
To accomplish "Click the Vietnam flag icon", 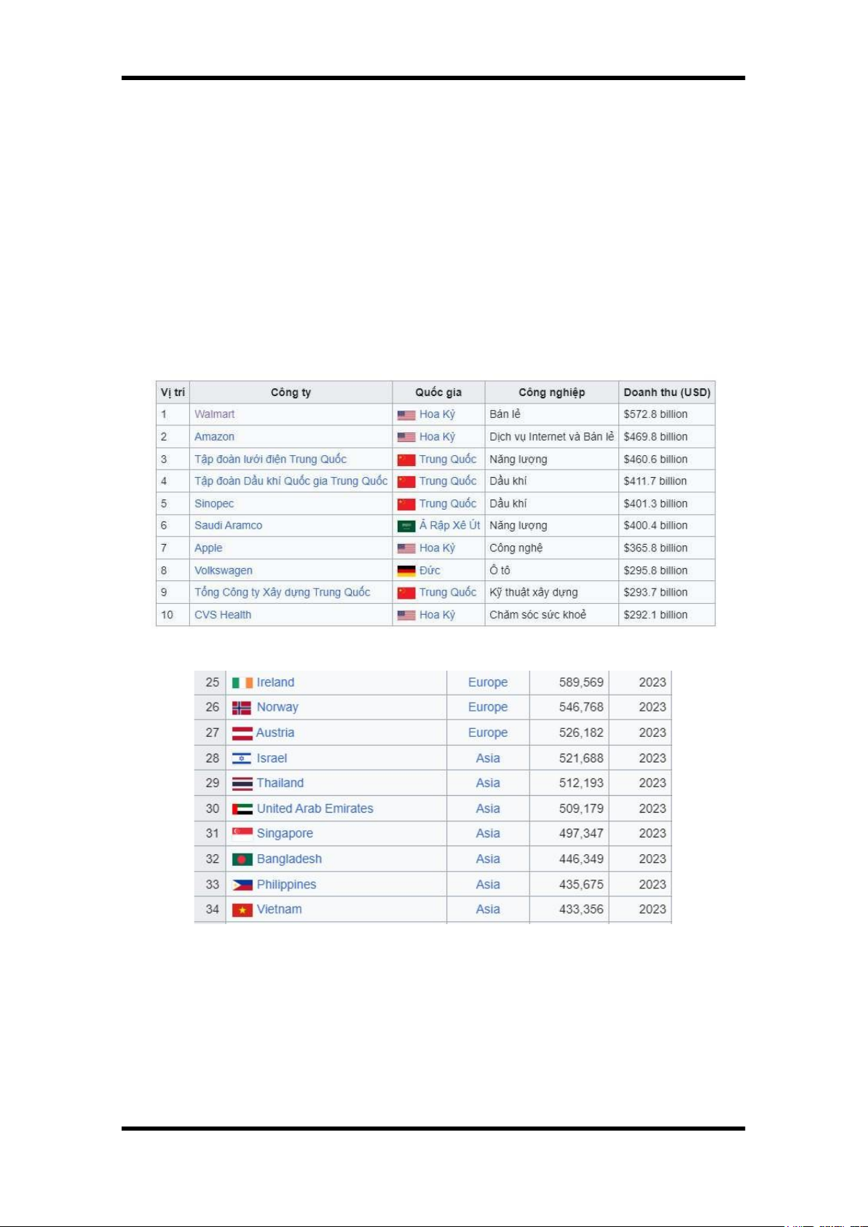I will (x=242, y=910).
